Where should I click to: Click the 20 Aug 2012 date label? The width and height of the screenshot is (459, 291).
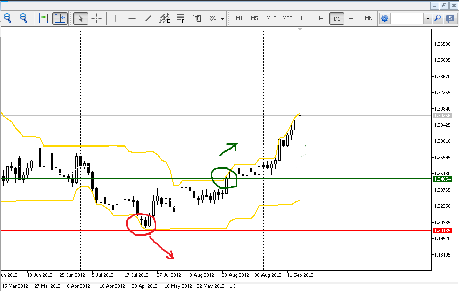[236, 275]
